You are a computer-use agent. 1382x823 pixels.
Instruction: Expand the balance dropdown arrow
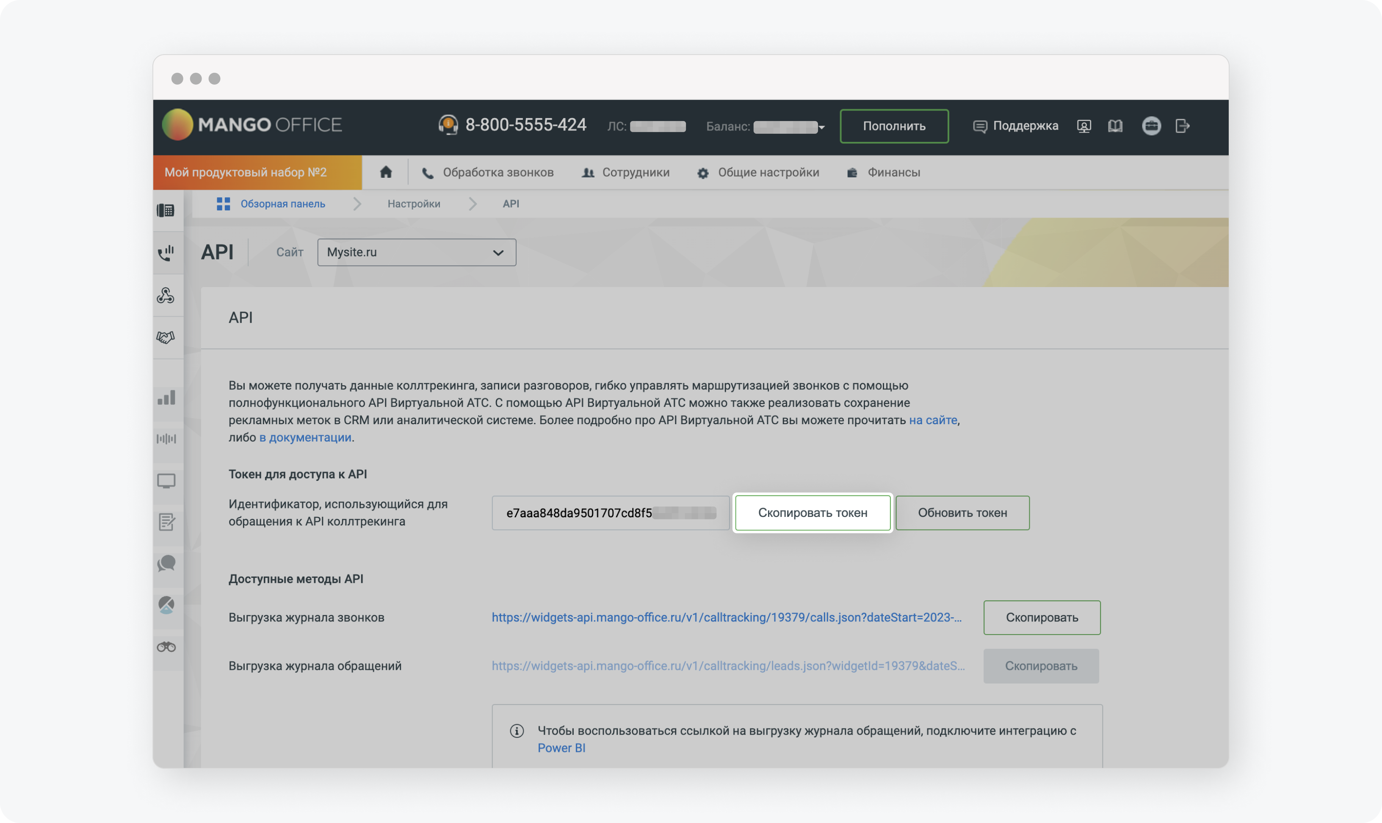822,127
